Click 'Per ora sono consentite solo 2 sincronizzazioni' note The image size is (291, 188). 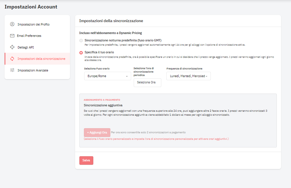(148, 132)
